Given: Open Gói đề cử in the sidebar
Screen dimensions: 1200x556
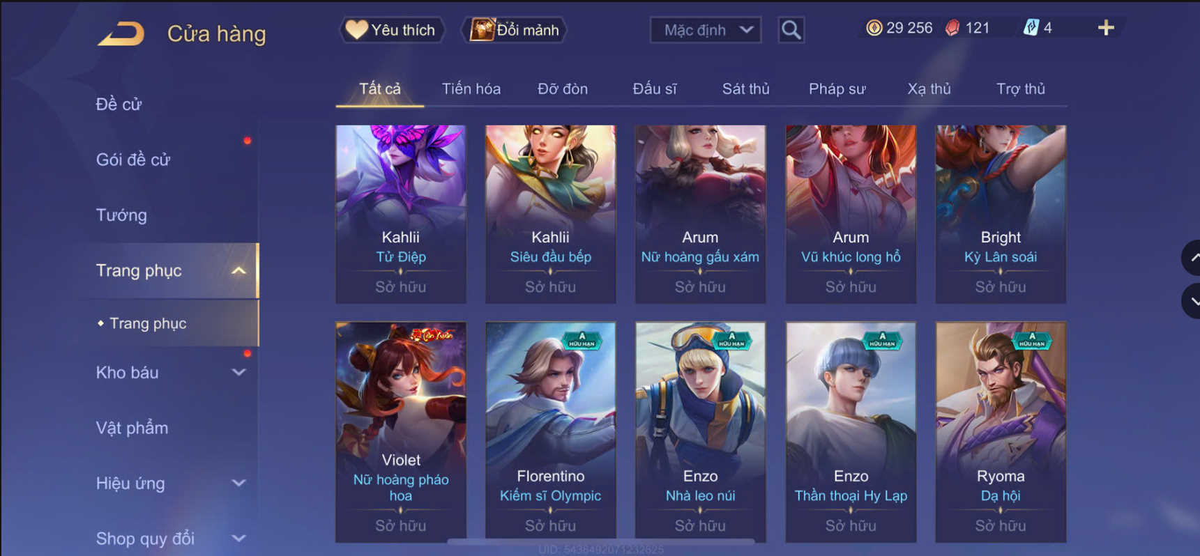Looking at the screenshot, I should (x=133, y=160).
